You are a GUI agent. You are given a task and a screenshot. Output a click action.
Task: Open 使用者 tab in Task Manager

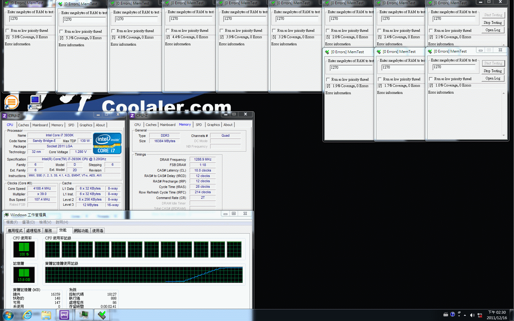click(x=98, y=231)
